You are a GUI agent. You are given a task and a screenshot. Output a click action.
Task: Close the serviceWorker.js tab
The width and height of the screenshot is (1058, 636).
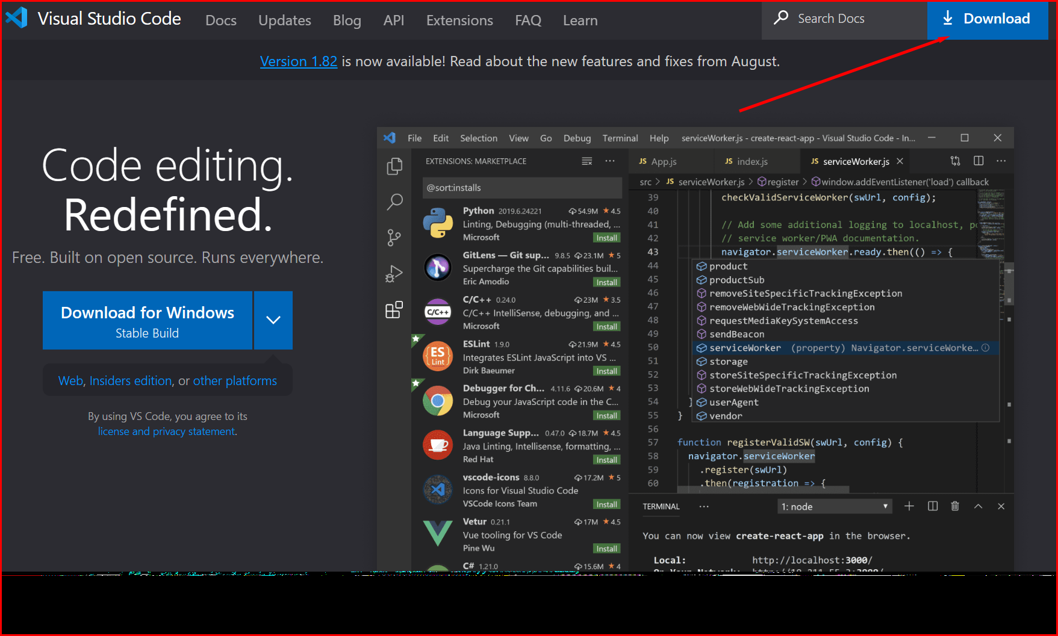pos(900,161)
